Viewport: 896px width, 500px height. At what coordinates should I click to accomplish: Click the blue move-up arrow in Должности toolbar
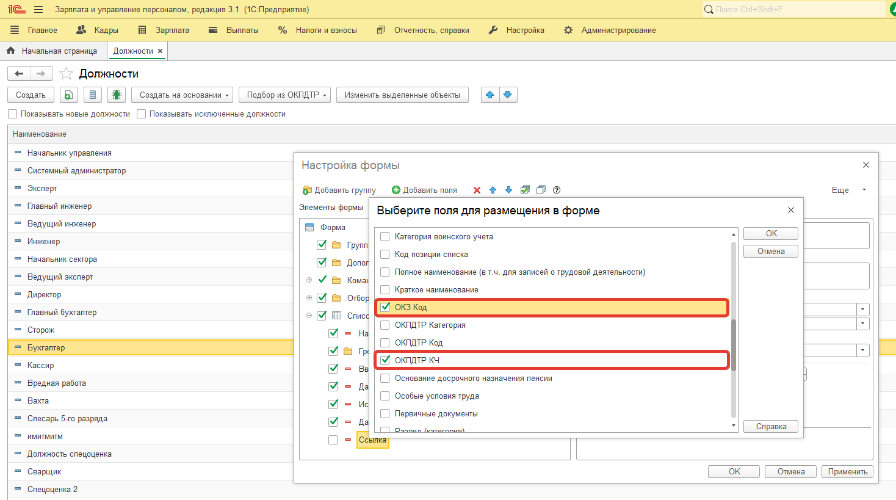click(490, 95)
